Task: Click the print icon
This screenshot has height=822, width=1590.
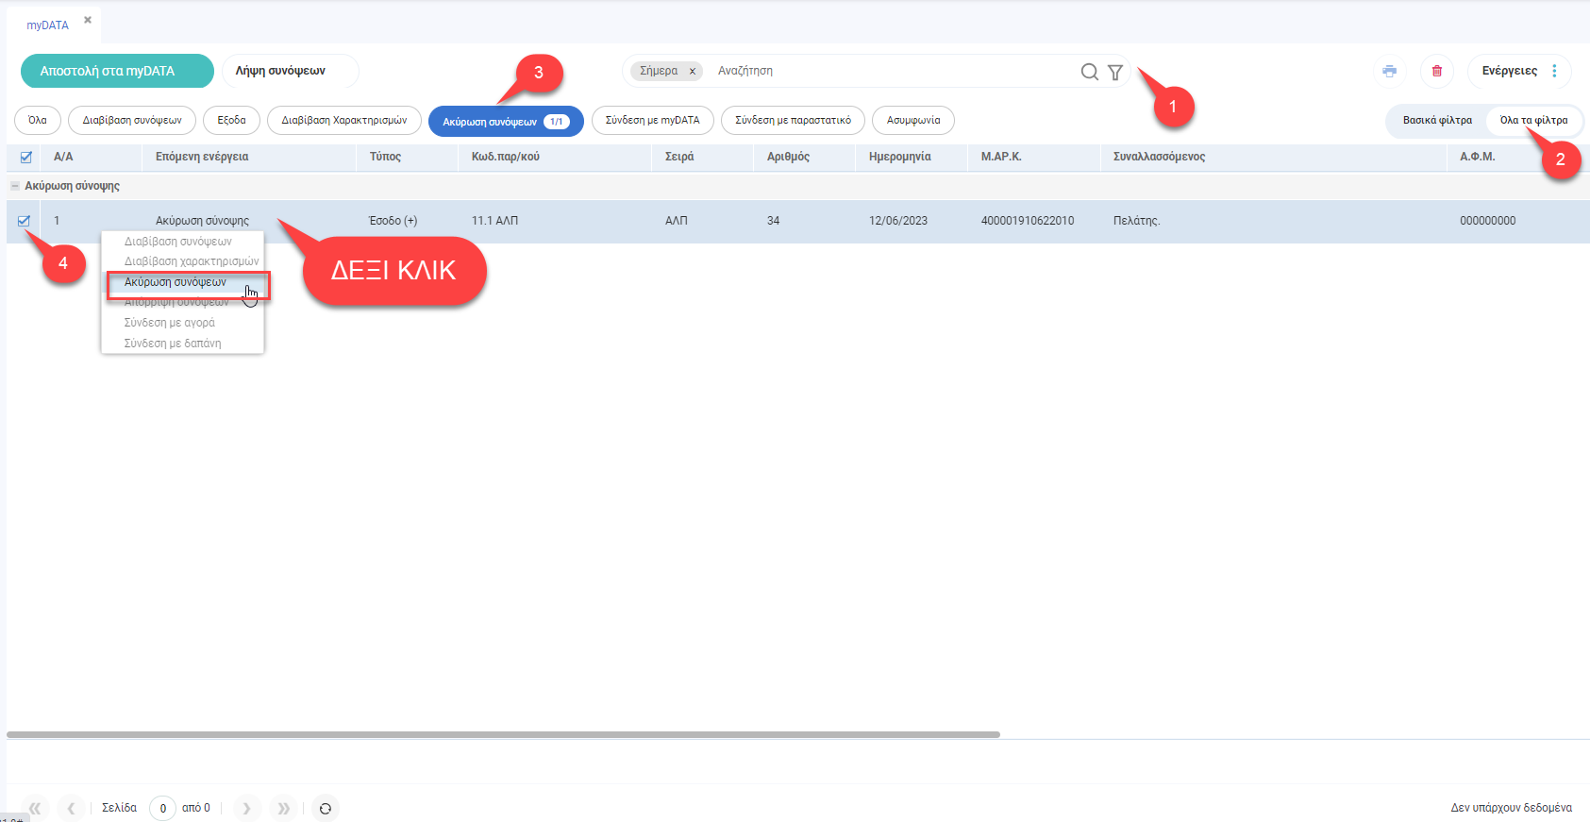Action: [1389, 71]
